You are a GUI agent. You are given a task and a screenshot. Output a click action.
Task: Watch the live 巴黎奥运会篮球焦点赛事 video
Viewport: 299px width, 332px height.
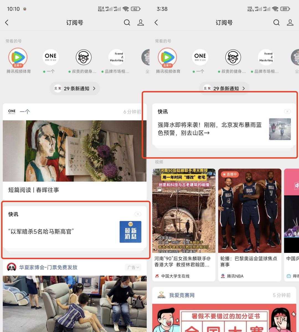pyautogui.click(x=250, y=210)
